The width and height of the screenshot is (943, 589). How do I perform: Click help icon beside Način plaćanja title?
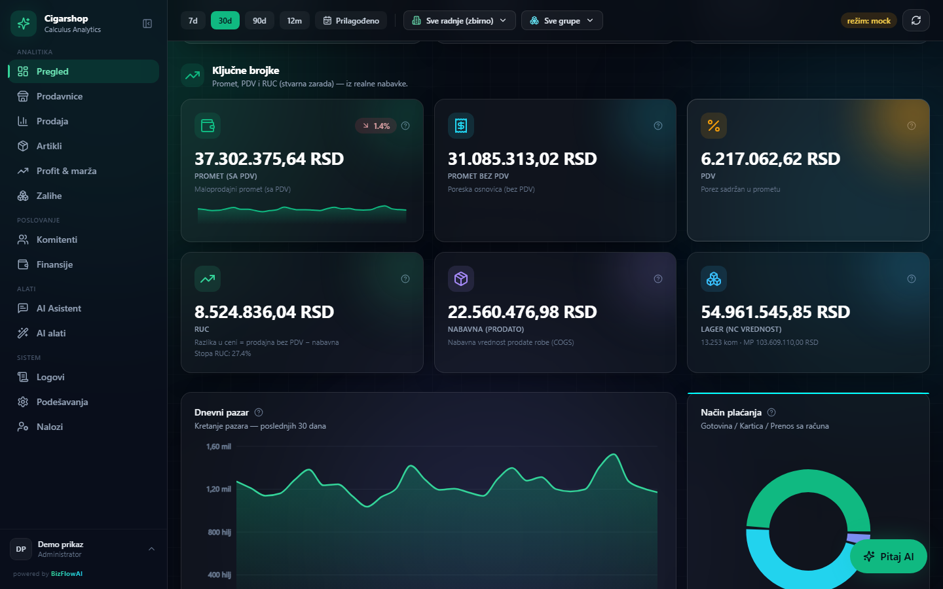771,412
